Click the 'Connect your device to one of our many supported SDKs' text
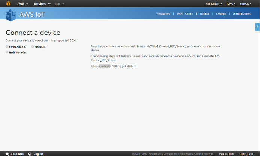The width and height of the screenshot is (260, 156). [41, 40]
